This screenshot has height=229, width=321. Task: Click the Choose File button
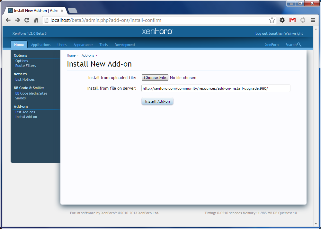[x=155, y=78]
